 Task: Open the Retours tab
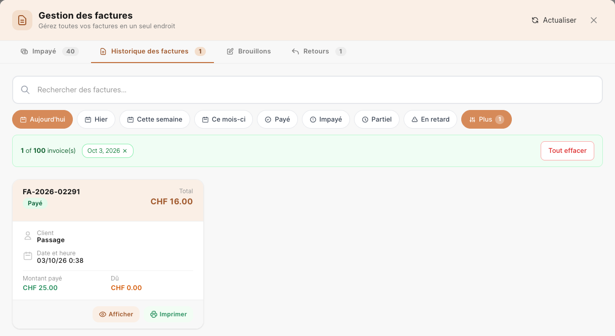[319, 51]
